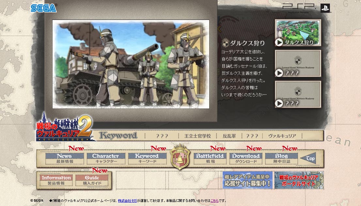Click the SEGA logo at top
The height and width of the screenshot is (206, 361).
point(43,8)
